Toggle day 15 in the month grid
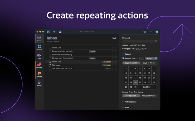The height and width of the screenshot is (121, 195). (126, 78)
